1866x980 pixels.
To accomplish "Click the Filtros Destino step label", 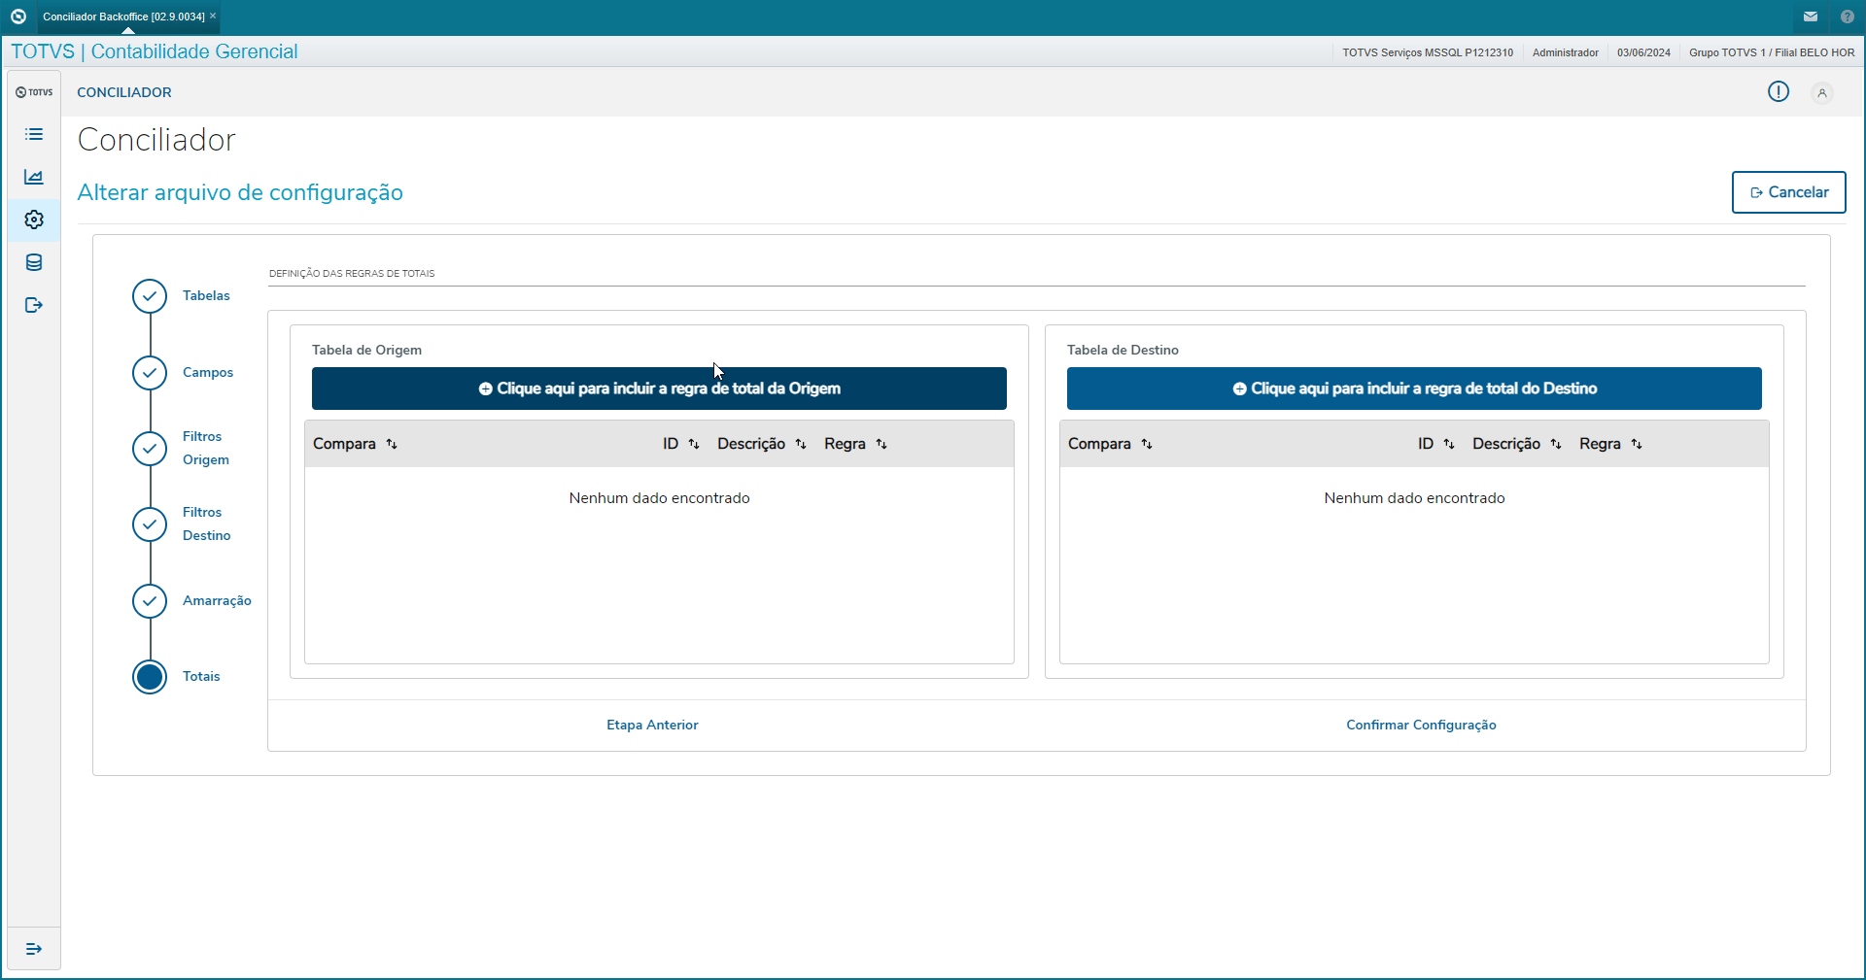I will (x=206, y=524).
